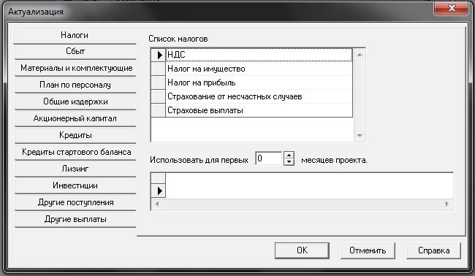Focus the months count input field
Viewport: 475px width, 276px height.
[269, 158]
